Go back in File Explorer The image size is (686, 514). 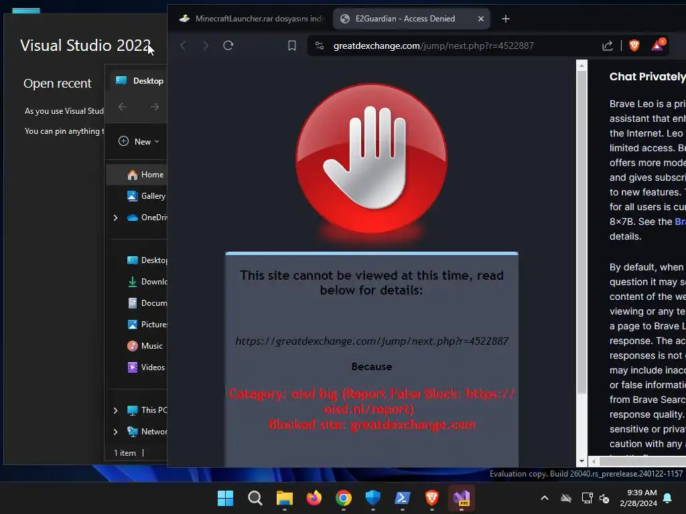click(123, 106)
